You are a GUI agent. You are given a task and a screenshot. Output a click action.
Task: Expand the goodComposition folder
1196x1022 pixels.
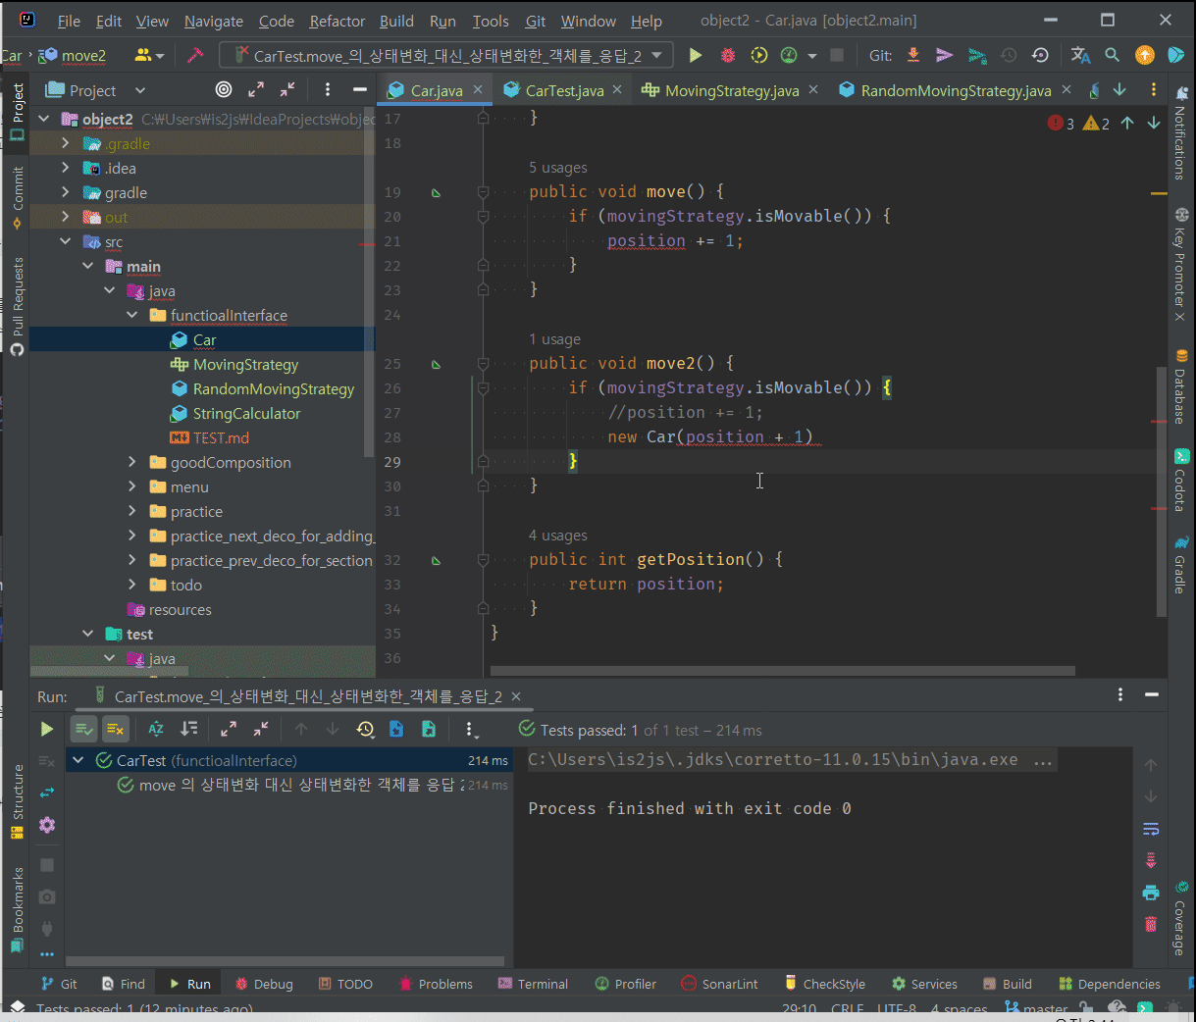click(x=132, y=463)
